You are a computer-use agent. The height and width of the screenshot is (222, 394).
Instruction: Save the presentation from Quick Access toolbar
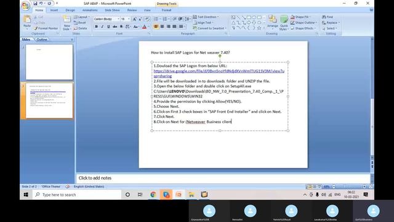tap(35, 4)
